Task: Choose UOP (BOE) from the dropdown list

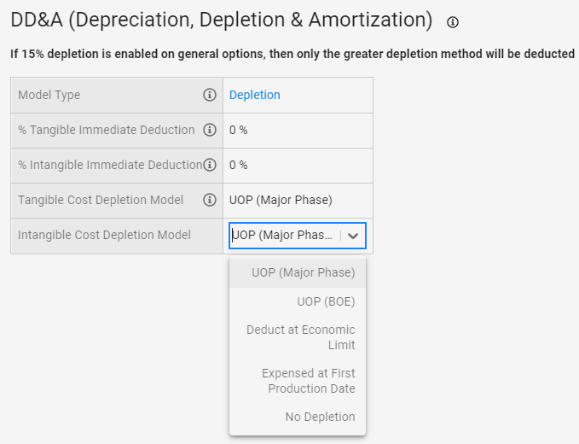Action: point(298,301)
